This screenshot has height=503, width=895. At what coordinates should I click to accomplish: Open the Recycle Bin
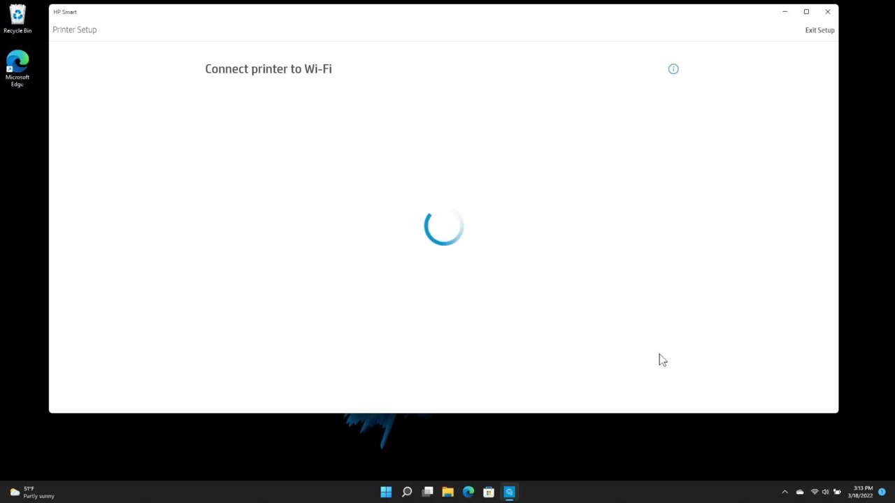[x=17, y=17]
